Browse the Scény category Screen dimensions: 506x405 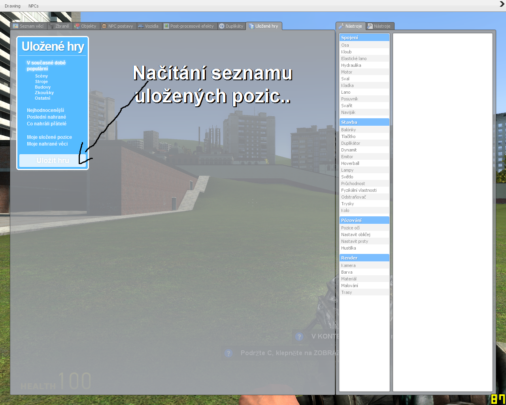click(x=42, y=76)
